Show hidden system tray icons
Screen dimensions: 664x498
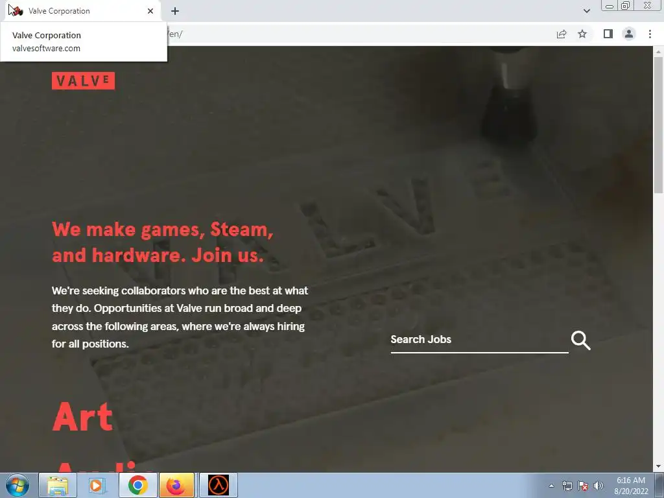551,486
